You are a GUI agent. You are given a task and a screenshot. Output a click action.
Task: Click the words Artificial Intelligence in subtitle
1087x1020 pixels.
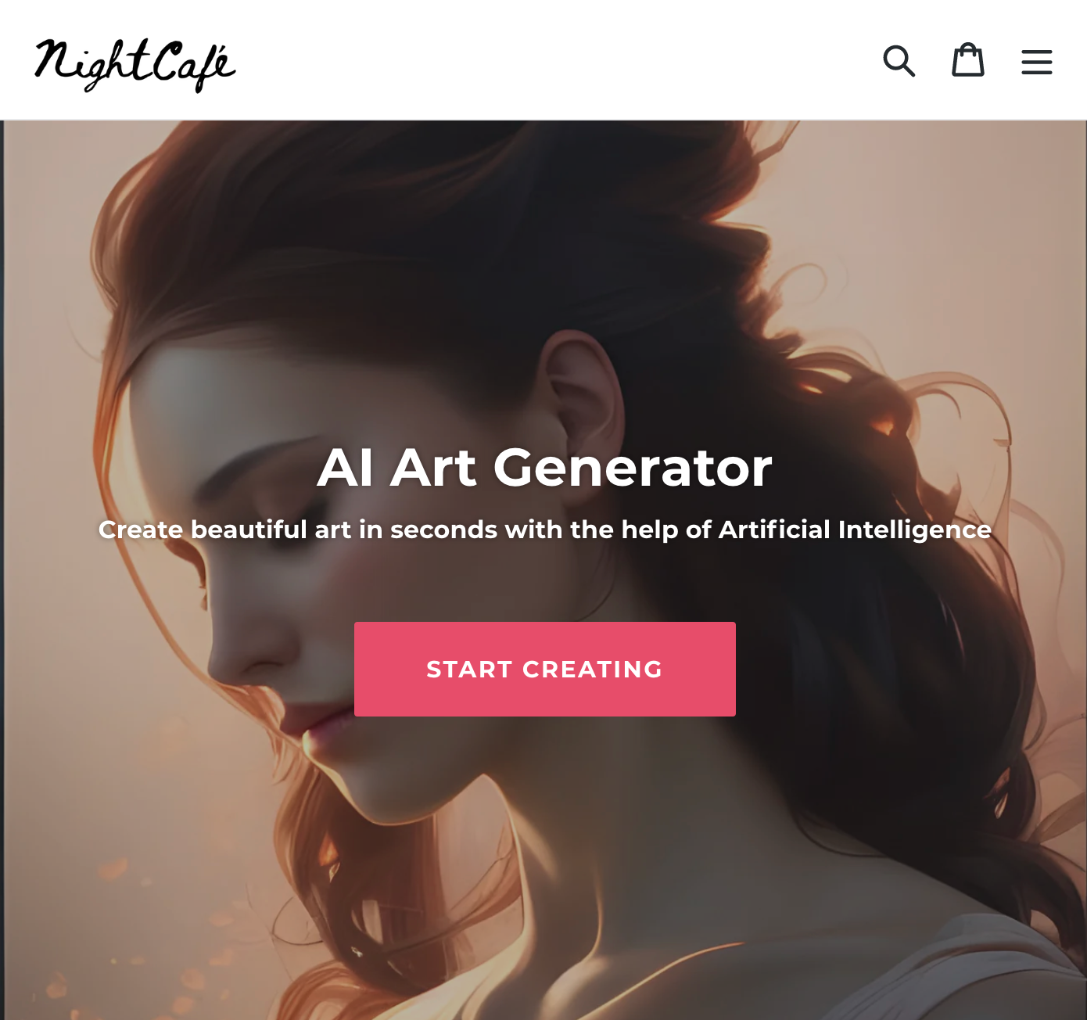point(855,530)
